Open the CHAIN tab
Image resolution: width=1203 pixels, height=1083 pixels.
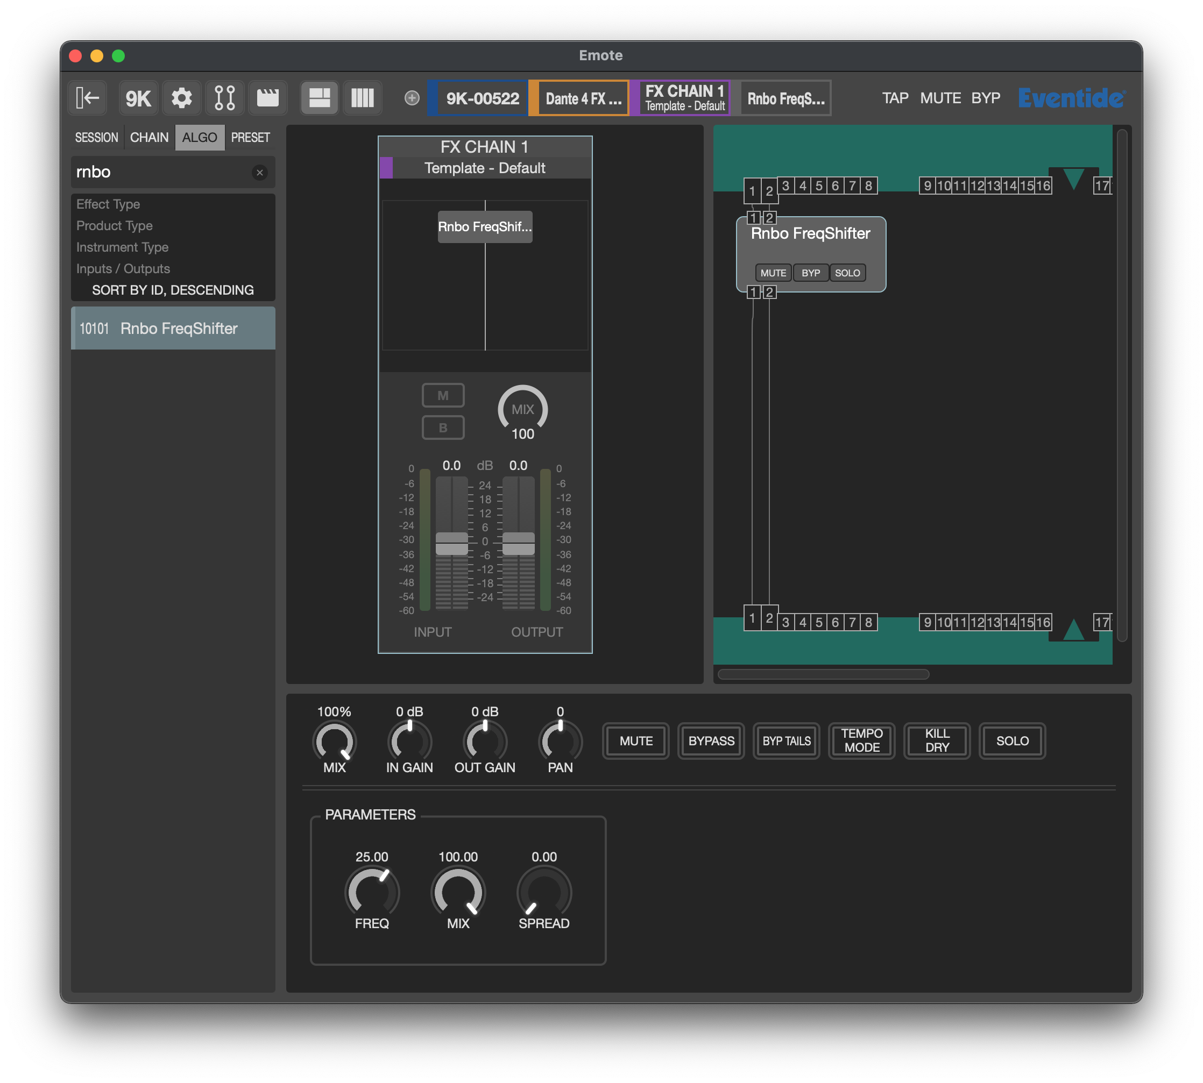[149, 138]
